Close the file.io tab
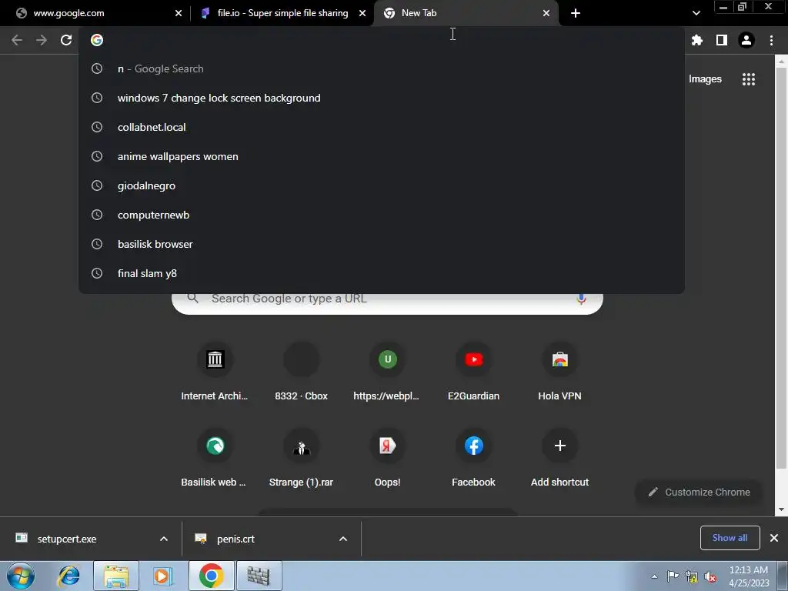The height and width of the screenshot is (591, 788). pyautogui.click(x=362, y=13)
